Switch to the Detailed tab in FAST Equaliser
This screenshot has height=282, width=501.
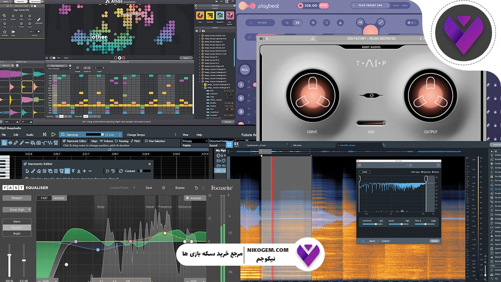58,198
